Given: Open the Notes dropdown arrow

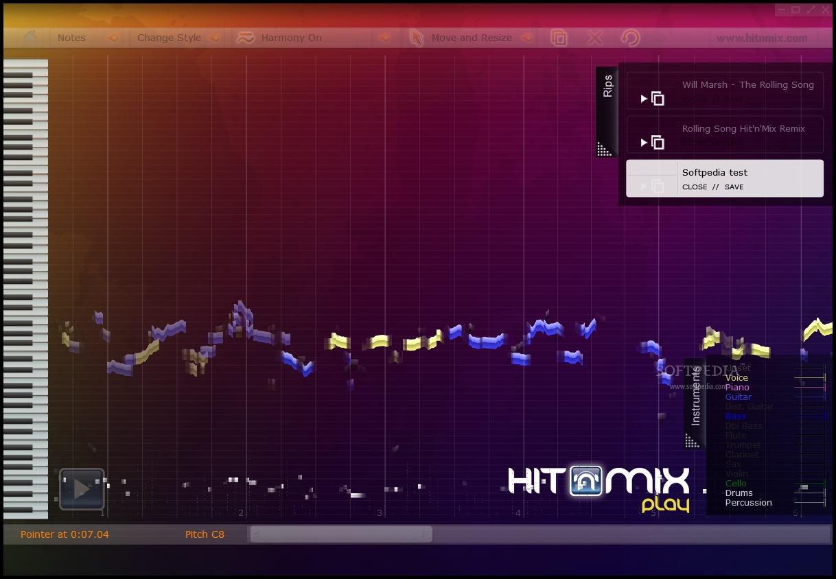Looking at the screenshot, I should (x=111, y=38).
